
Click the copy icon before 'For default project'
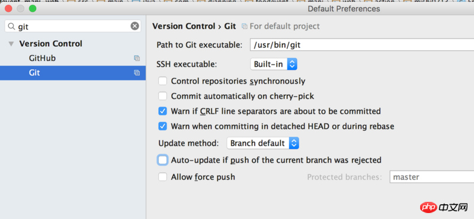coord(244,27)
